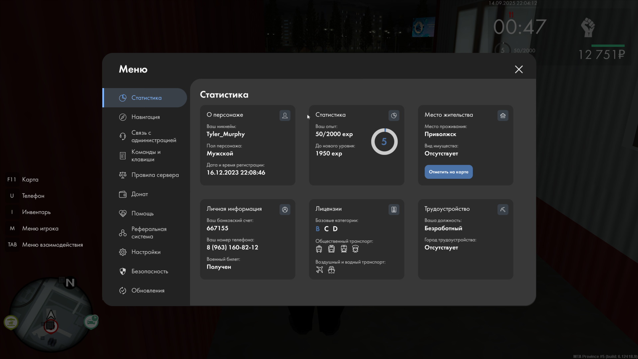The height and width of the screenshot is (359, 638).
Task: Click the house icon in Место жительства card
Action: (503, 115)
